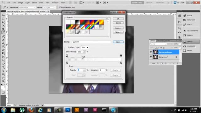Screen dimensions: 201x113
Task: Select the Rectangular Marquee tool
Action: [3, 19]
